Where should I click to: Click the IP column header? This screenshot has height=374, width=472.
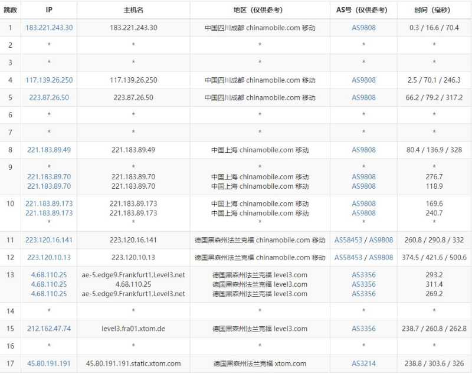(x=49, y=9)
